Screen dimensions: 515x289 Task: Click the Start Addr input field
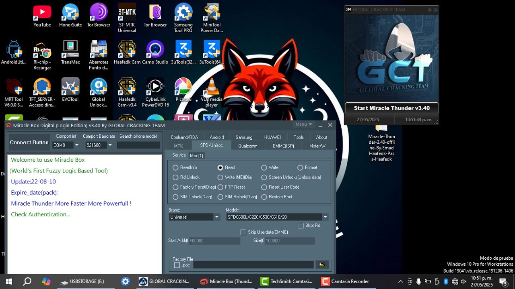[214, 241]
